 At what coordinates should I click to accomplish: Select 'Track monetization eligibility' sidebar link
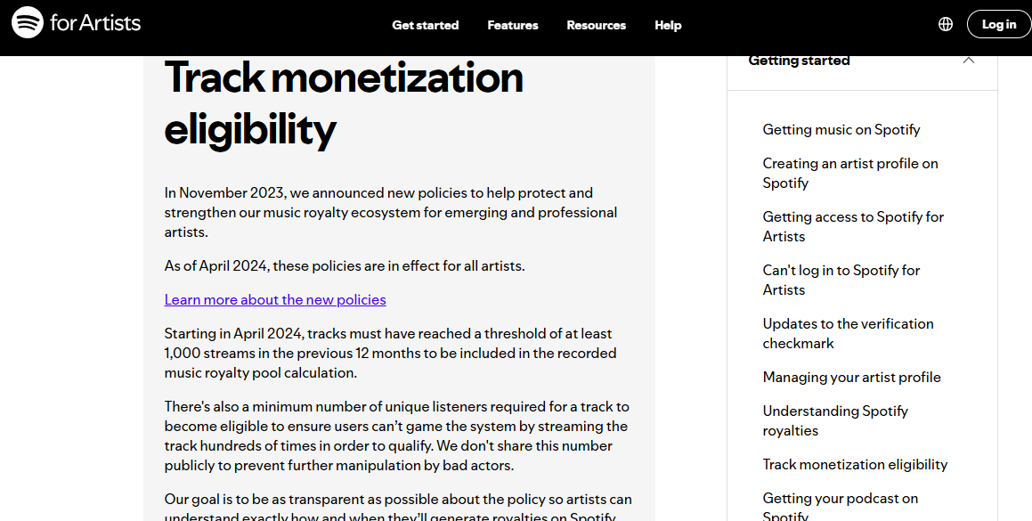click(x=855, y=464)
